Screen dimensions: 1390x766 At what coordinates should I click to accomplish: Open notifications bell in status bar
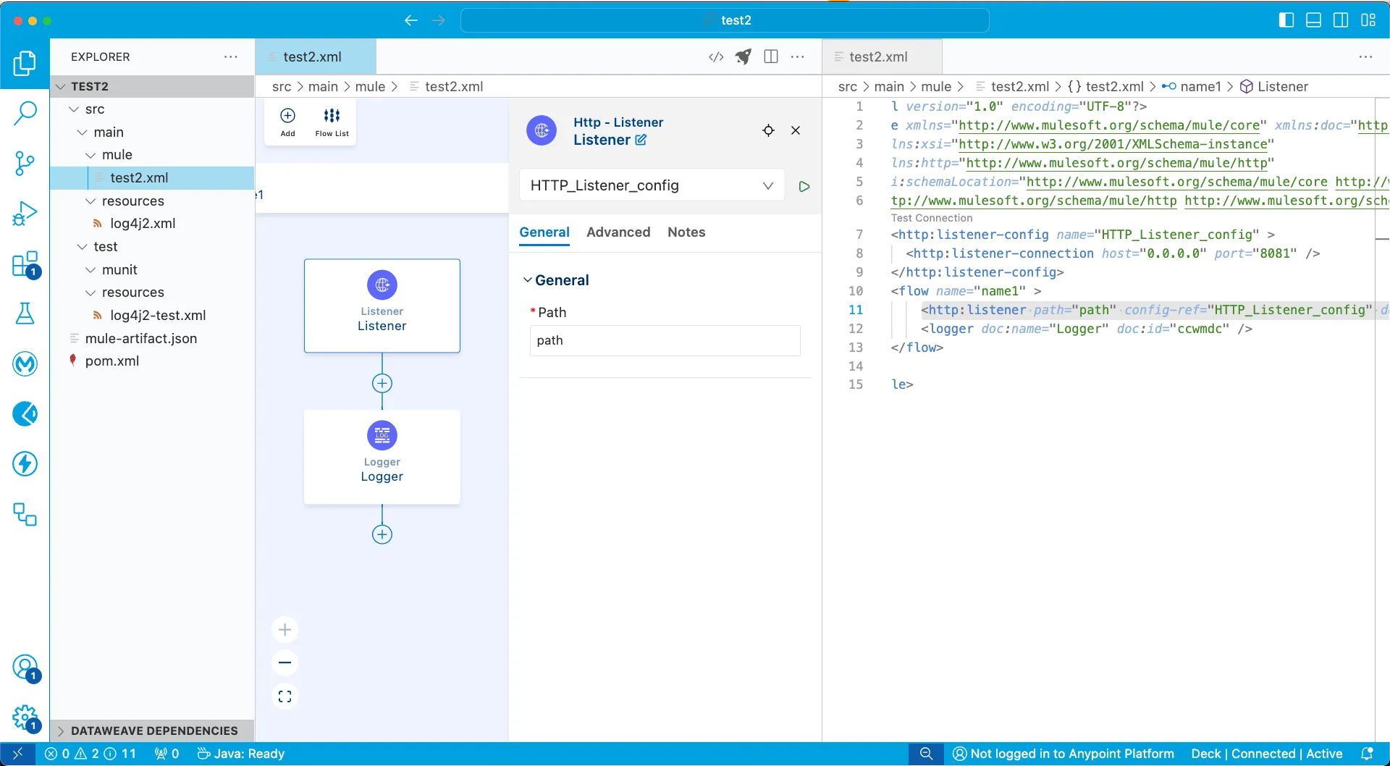(1367, 754)
